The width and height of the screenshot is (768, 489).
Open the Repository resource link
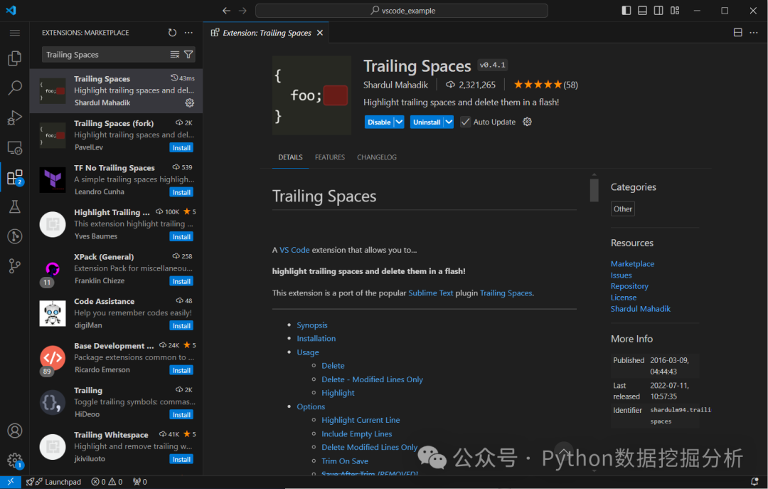(629, 286)
